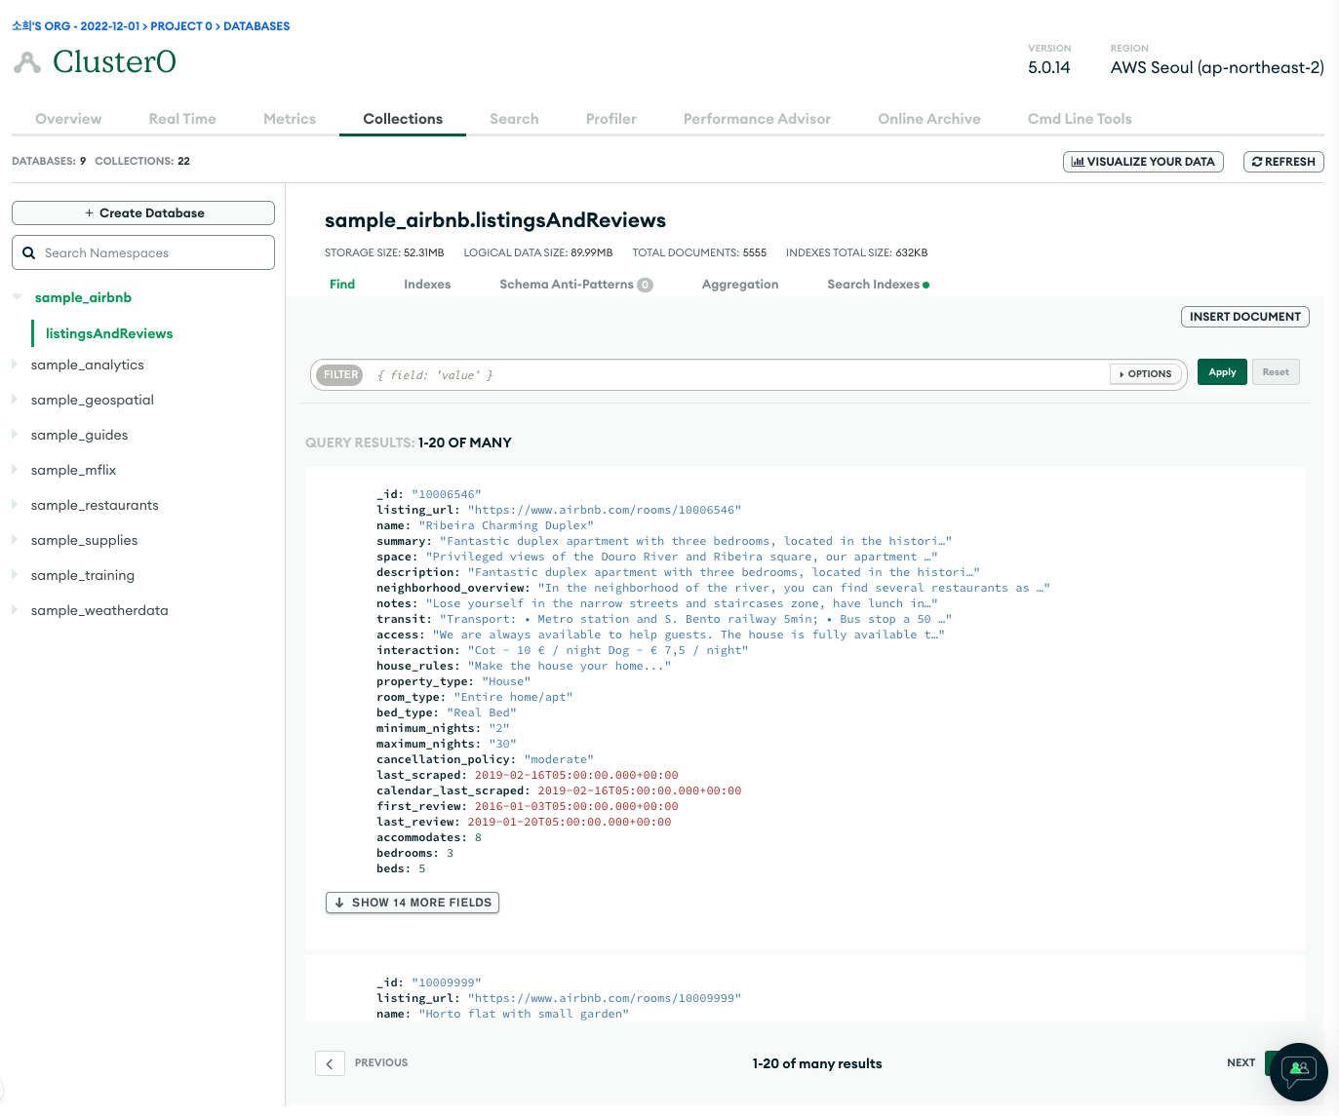Click the listing_url value for 10006546
Viewport: 1339px width, 1116px height.
click(605, 510)
